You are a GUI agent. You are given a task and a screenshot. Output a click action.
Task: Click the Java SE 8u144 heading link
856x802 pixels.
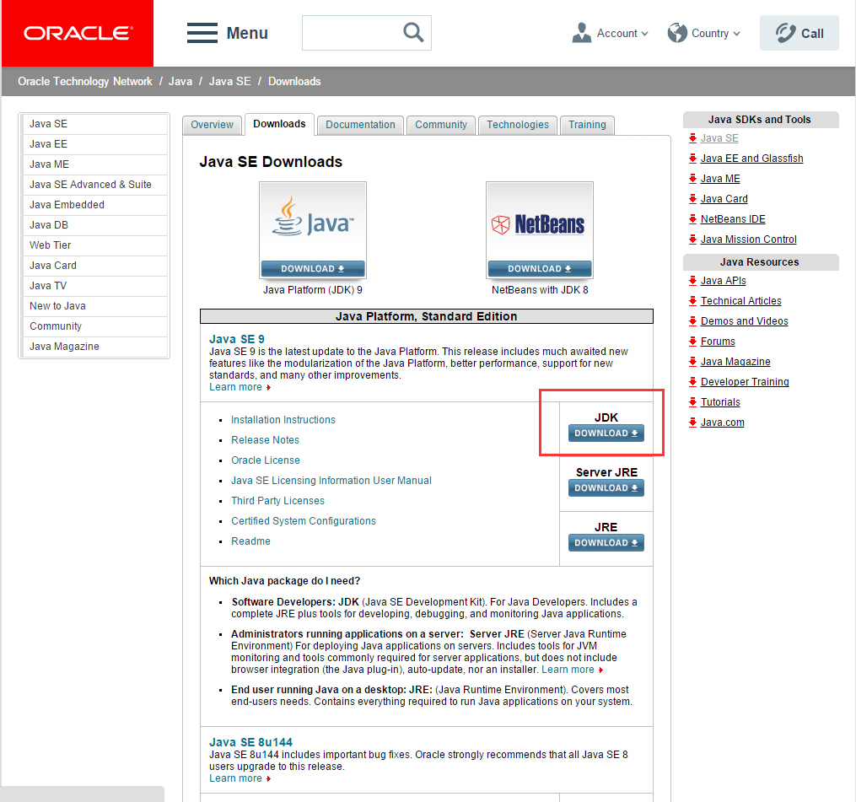[x=250, y=742]
